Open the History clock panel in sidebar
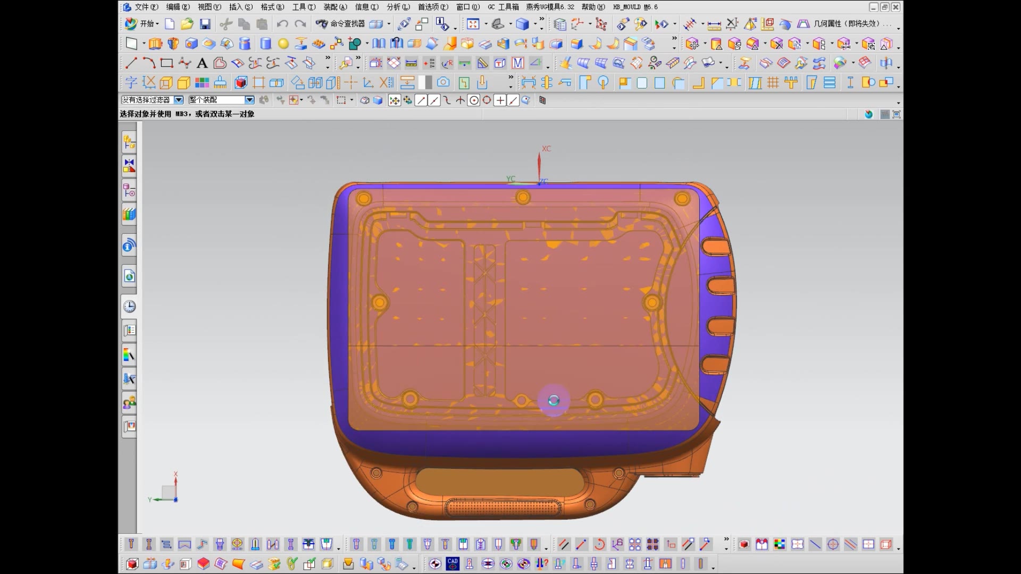The width and height of the screenshot is (1021, 574). pyautogui.click(x=129, y=307)
